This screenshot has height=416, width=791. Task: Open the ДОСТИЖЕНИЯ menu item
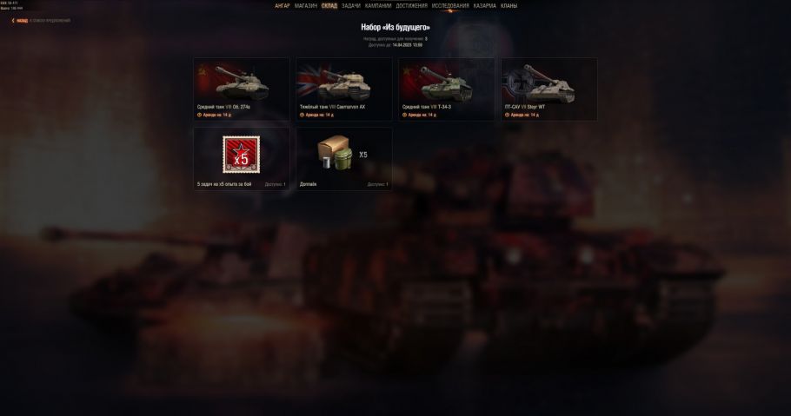click(412, 6)
